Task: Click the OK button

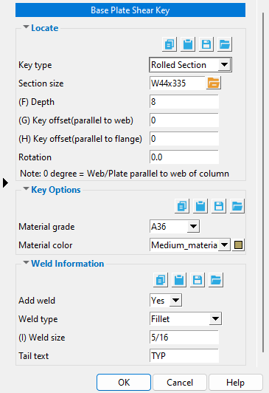Action: [x=124, y=382]
